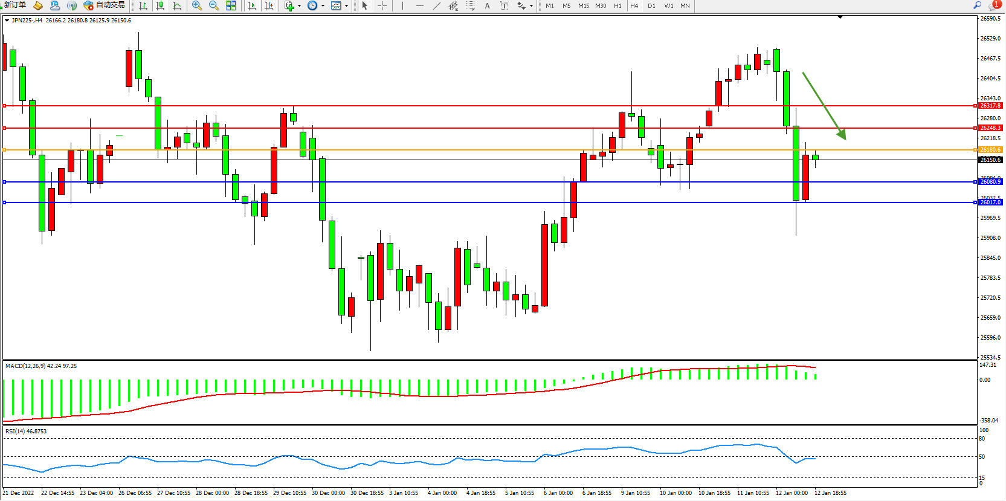The image size is (1006, 501).
Task: Switch chart to line chart mode
Action: coord(177,6)
